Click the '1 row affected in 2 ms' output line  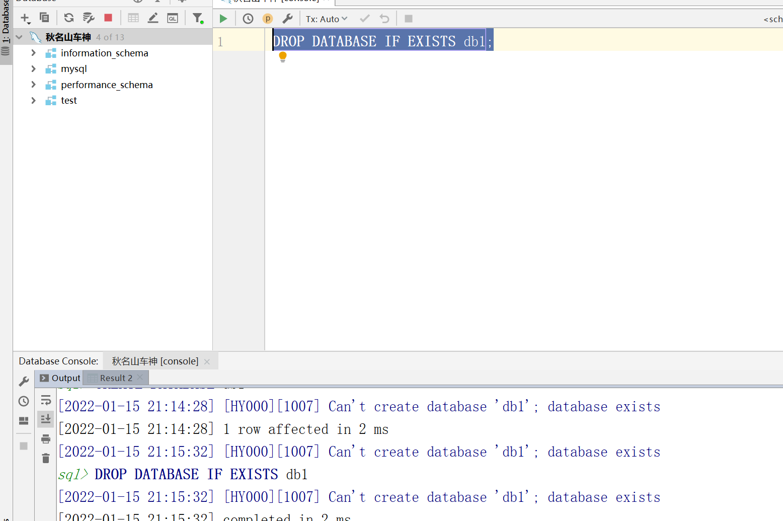(223, 429)
